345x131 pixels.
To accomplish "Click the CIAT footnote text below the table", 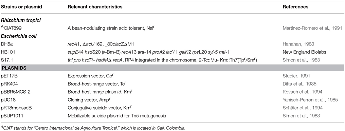I will click(x=94, y=128).
